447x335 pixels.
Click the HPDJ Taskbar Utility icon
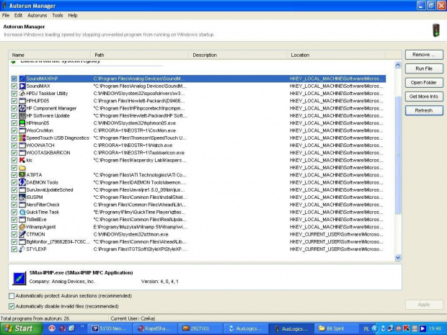pos(22,94)
